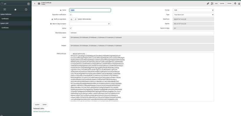Unlock the Notify on expiration field

click(71, 19)
